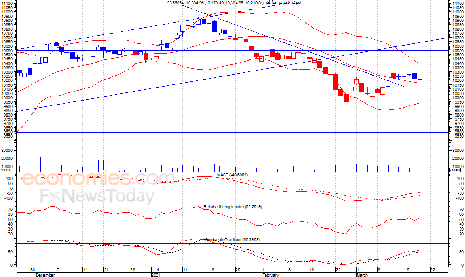Select the Relative Strength Index label
The height and width of the screenshot is (277, 465).
232,206
